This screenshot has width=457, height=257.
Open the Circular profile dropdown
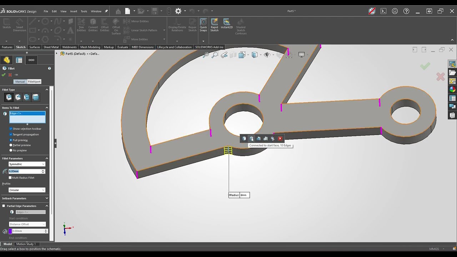click(27, 190)
